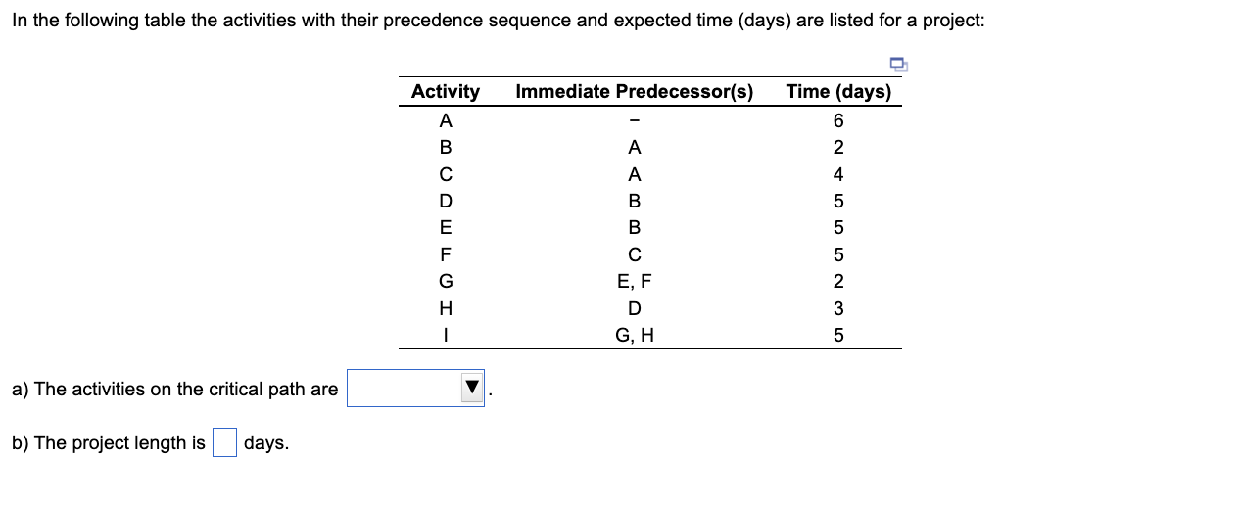Image resolution: width=1240 pixels, height=507 pixels.
Task: Focus the project length days input box
Action: [224, 443]
